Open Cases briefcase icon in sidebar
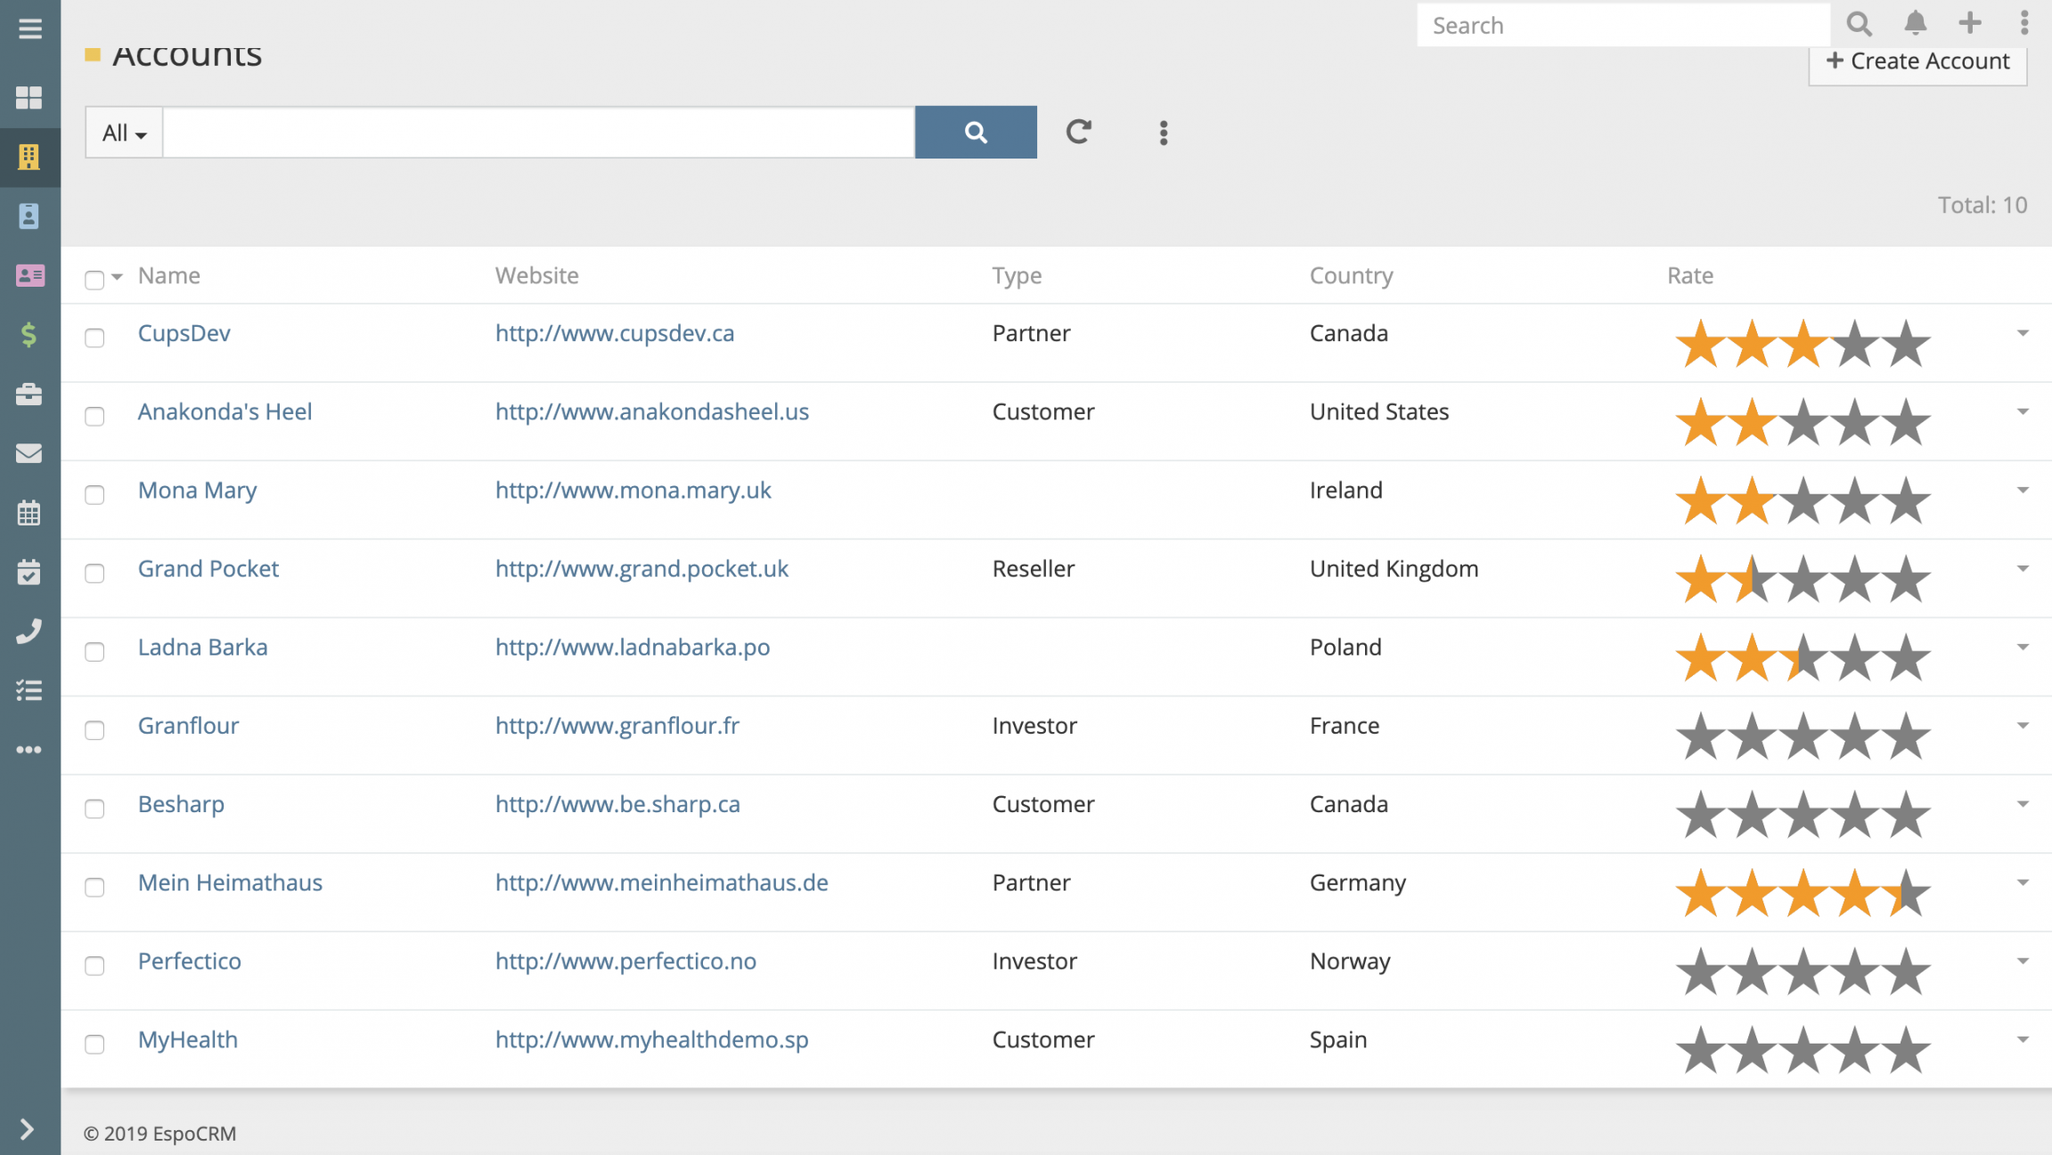The image size is (2052, 1155). 29,394
